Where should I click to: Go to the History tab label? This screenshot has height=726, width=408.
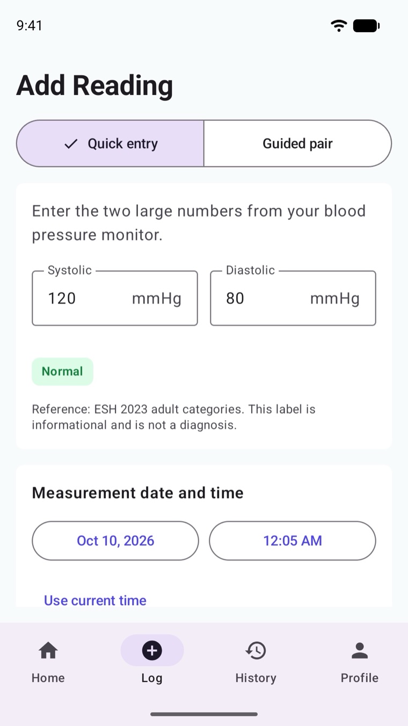[256, 678]
